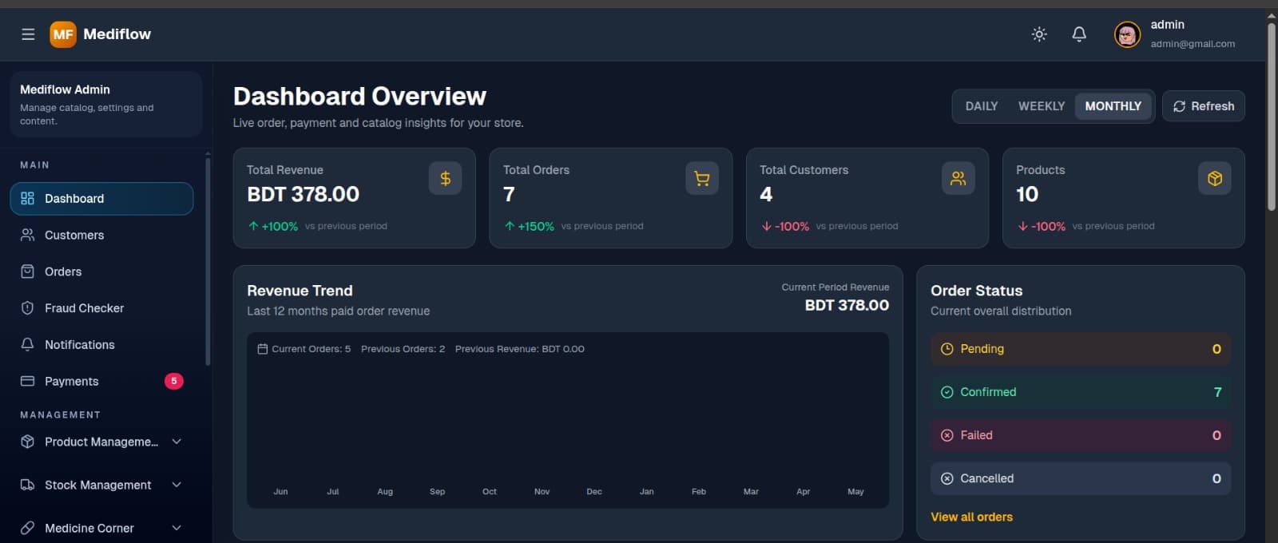Click the sidebar's vertical scrollbar
This screenshot has height=543, width=1278.
coord(208,261)
